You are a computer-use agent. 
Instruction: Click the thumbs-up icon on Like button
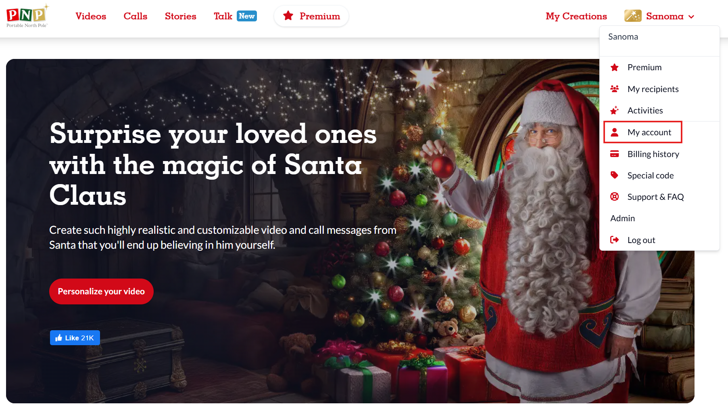pos(59,338)
